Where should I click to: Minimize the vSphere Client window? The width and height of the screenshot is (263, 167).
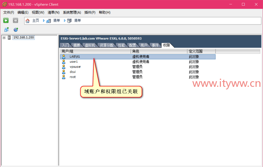pos(231,4)
